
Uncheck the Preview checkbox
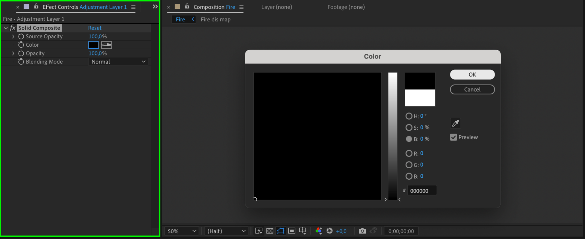click(x=453, y=137)
